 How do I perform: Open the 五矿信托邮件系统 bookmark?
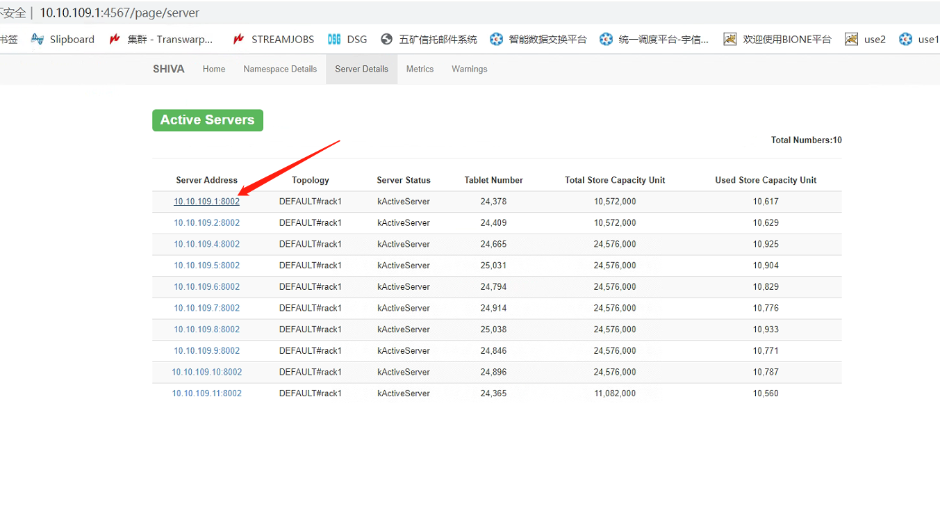pos(429,40)
